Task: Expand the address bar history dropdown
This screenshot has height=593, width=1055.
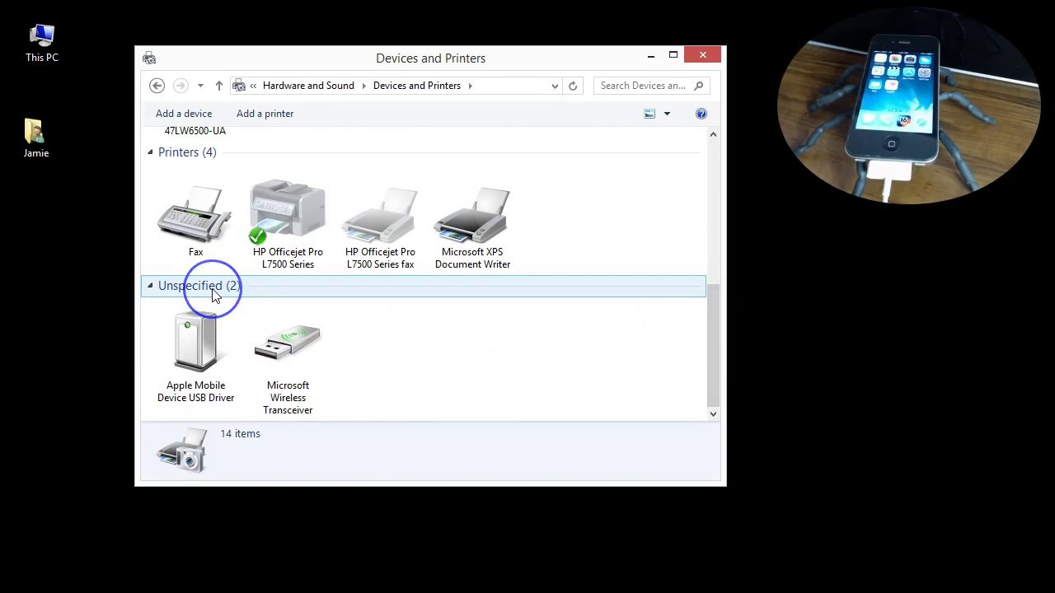Action: 555,86
